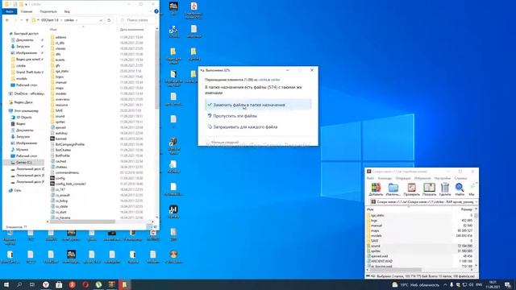
Task: Click Windows Start button
Action: click(x=6, y=284)
